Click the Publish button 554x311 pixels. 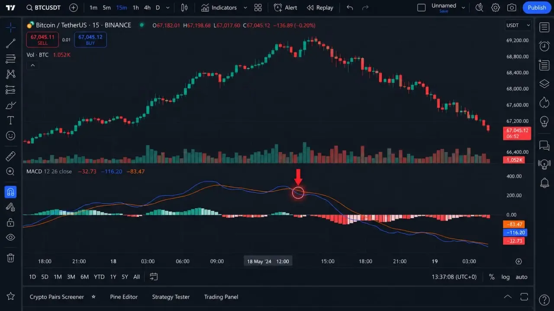pos(537,8)
